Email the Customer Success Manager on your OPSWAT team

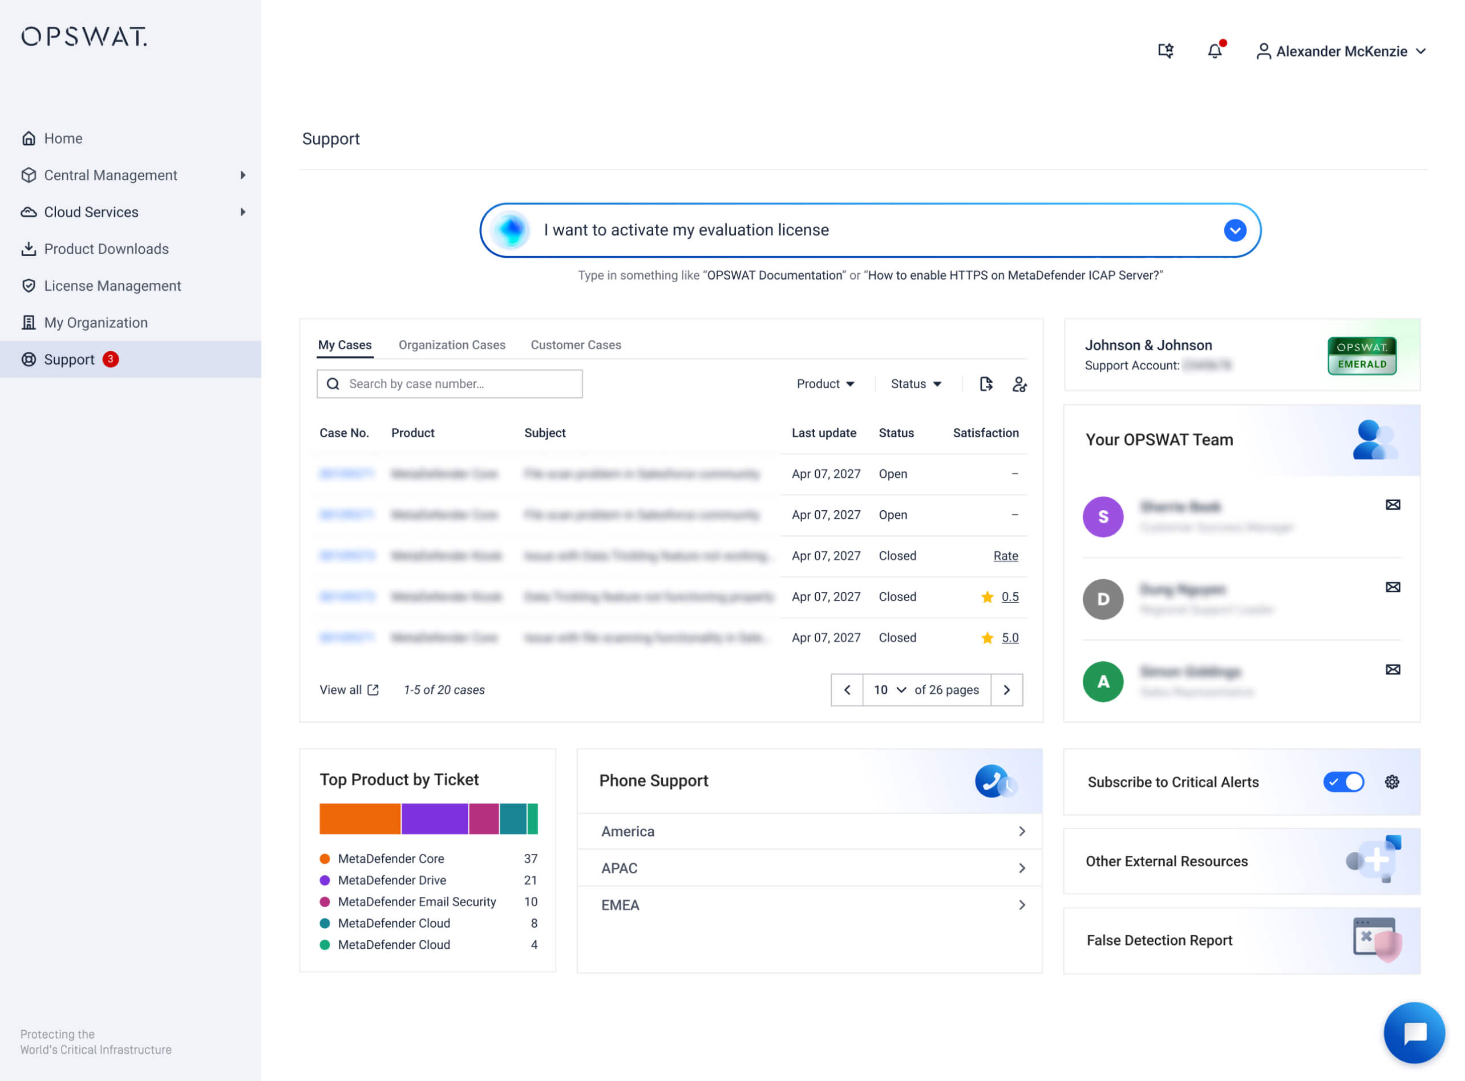[1393, 505]
